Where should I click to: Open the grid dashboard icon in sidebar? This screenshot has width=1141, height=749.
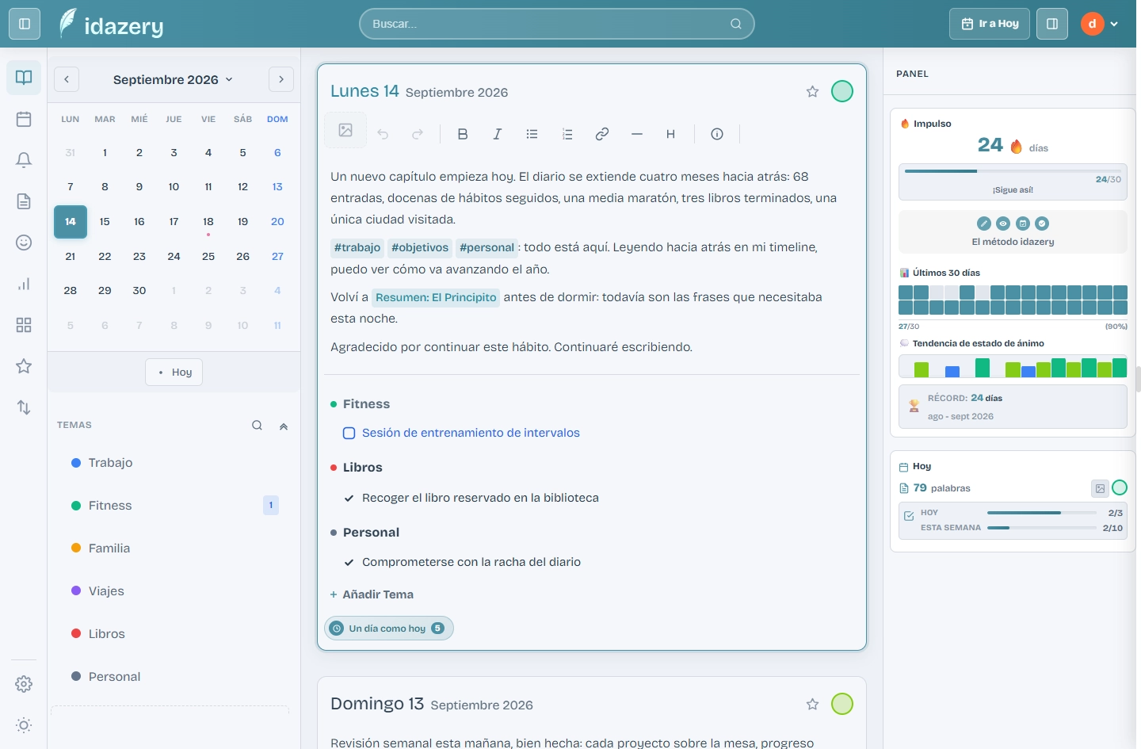click(24, 325)
